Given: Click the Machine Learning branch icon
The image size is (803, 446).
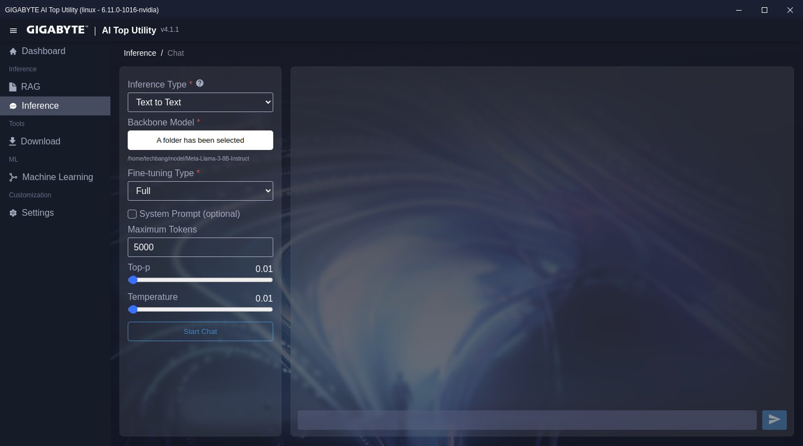Looking at the screenshot, I should click(13, 177).
